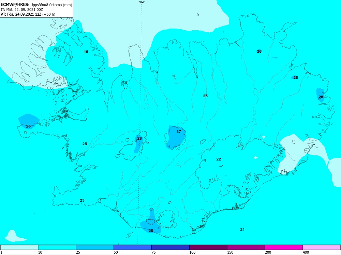Click the offshore value 21 in the southeast
Image resolution: width=341 pixels, height=255 pixels.
click(x=242, y=230)
